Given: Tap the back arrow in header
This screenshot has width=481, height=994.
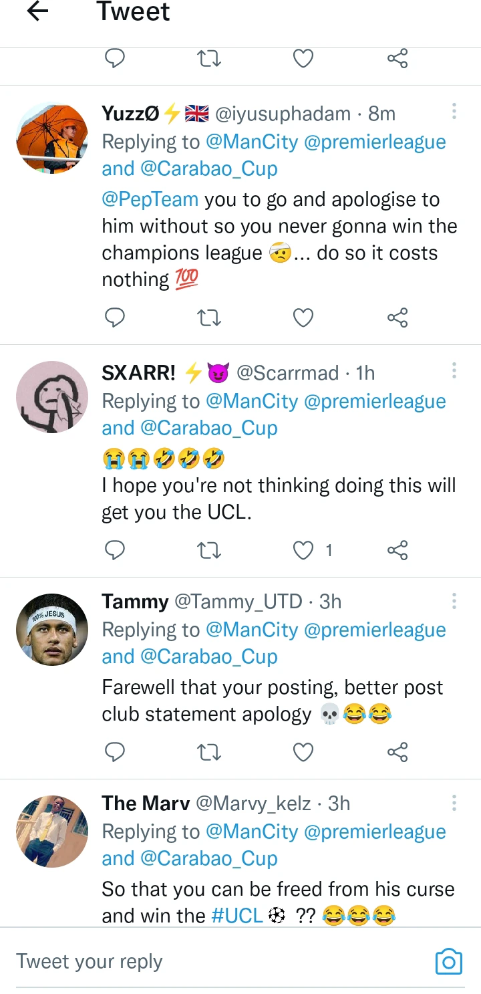Looking at the screenshot, I should pyautogui.click(x=39, y=11).
